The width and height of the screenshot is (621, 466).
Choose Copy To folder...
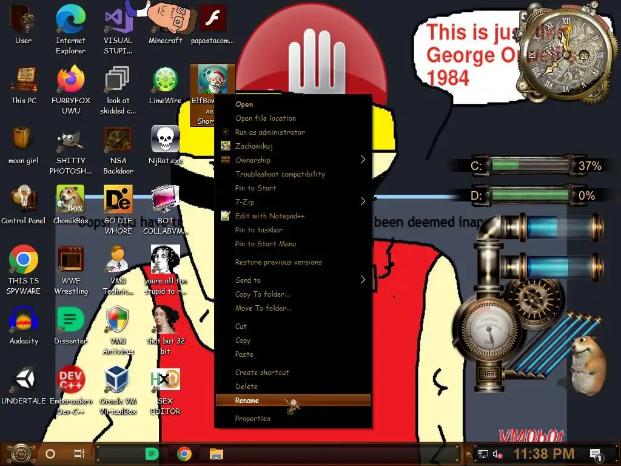point(293,294)
